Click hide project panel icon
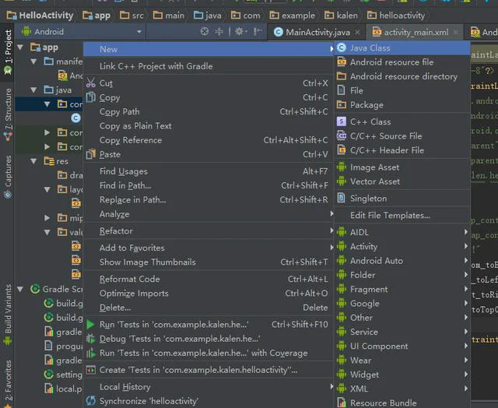 click(x=258, y=31)
